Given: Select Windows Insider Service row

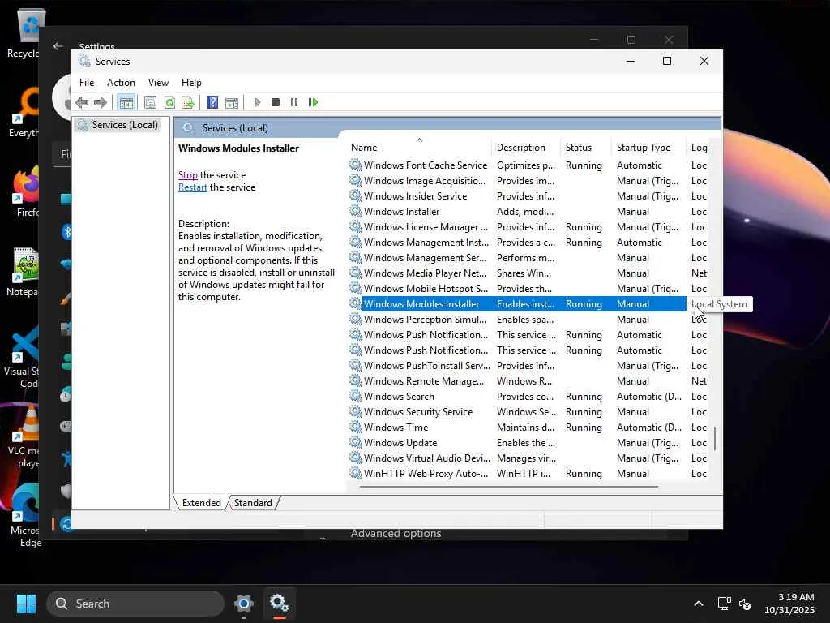Looking at the screenshot, I should pyautogui.click(x=528, y=196).
